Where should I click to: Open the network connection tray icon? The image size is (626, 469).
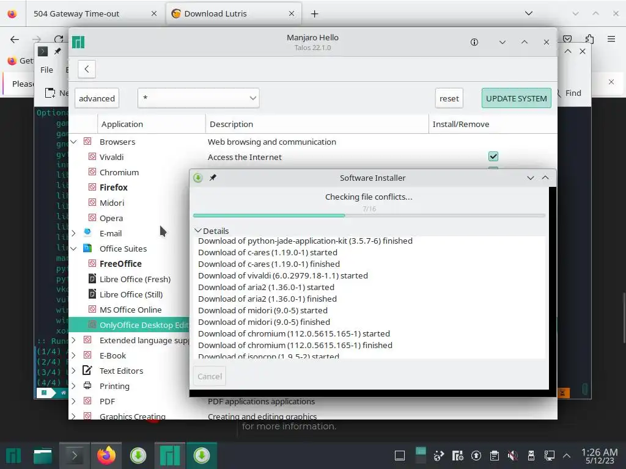coord(550,456)
